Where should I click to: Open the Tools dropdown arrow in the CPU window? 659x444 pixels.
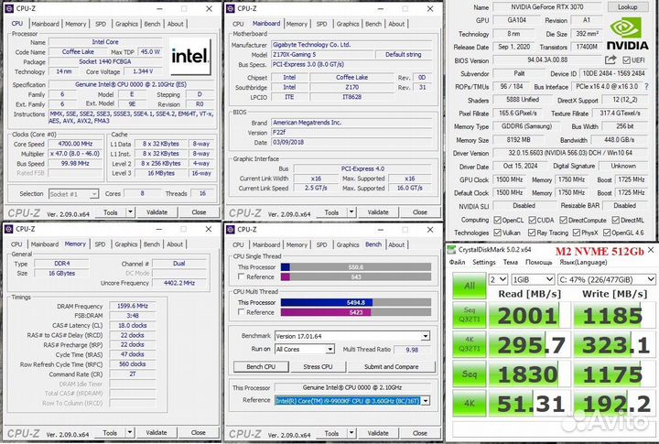130,212
